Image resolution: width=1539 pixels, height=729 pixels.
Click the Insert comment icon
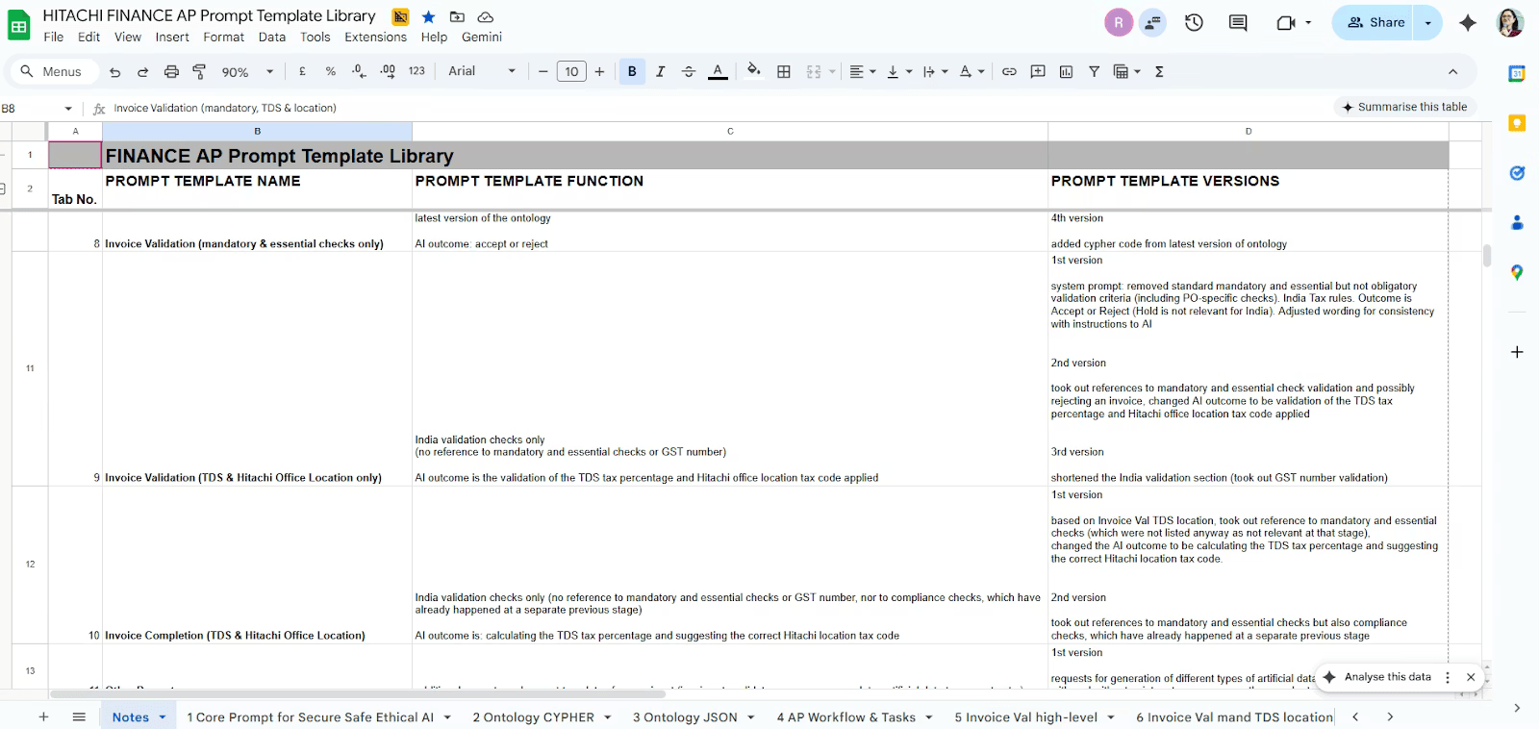click(1038, 71)
